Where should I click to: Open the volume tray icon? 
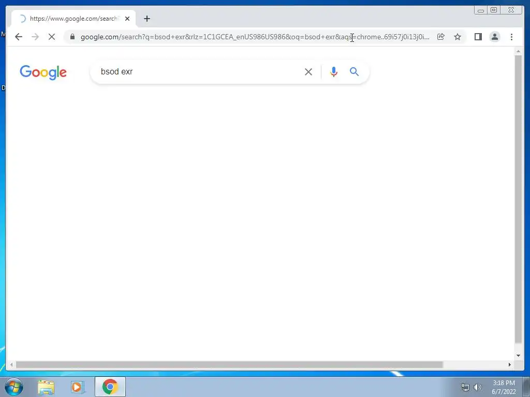(x=477, y=387)
